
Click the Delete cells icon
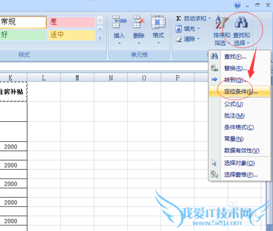click(x=139, y=22)
